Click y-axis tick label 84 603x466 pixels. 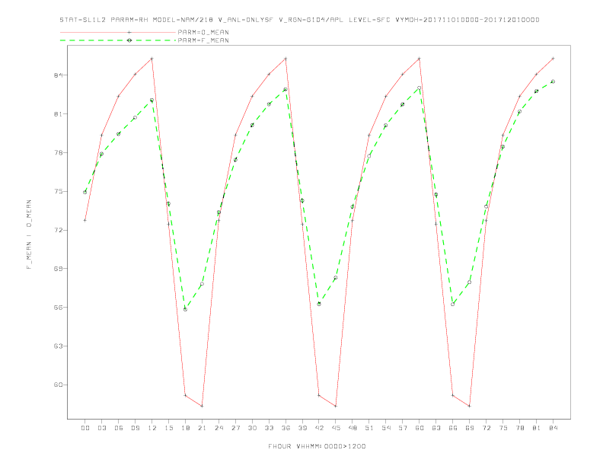[x=58, y=75]
